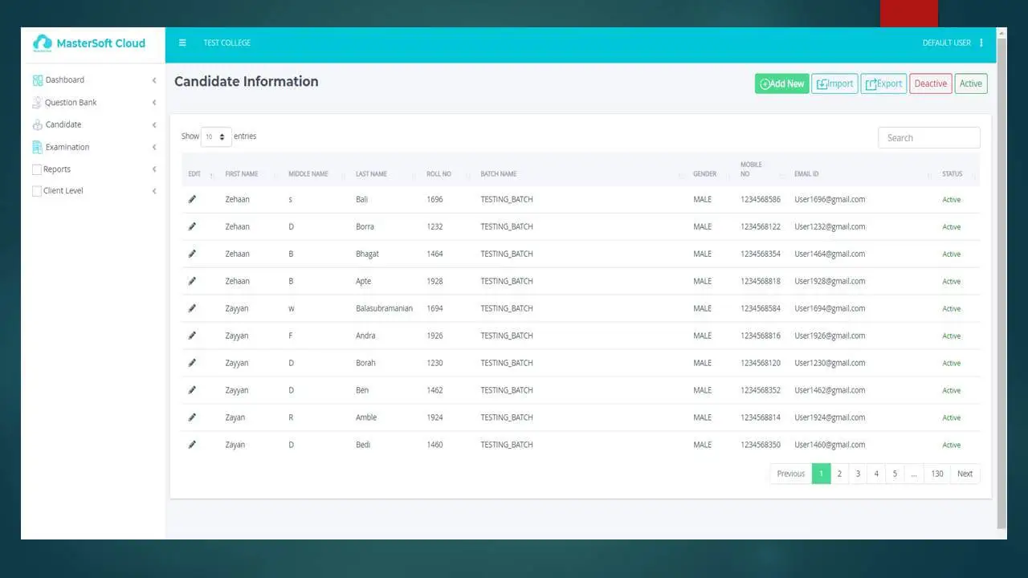Click the Import button

(x=834, y=83)
